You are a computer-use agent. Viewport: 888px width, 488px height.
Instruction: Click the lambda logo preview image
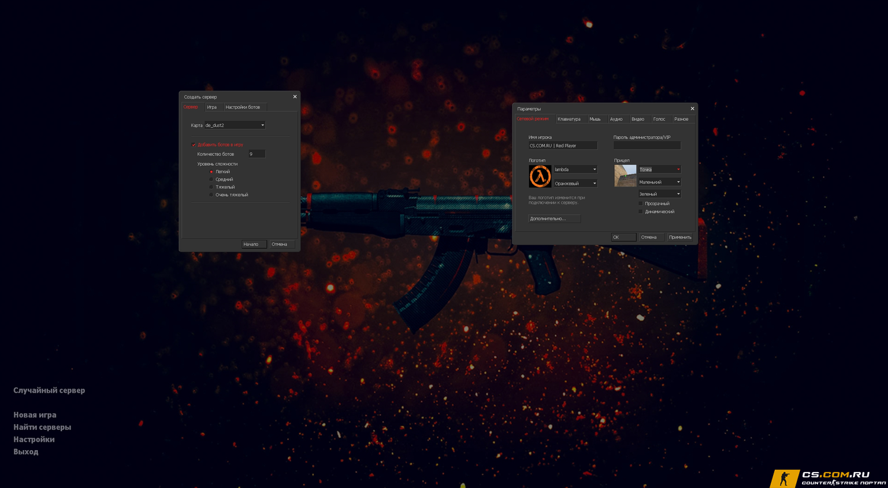(x=540, y=176)
